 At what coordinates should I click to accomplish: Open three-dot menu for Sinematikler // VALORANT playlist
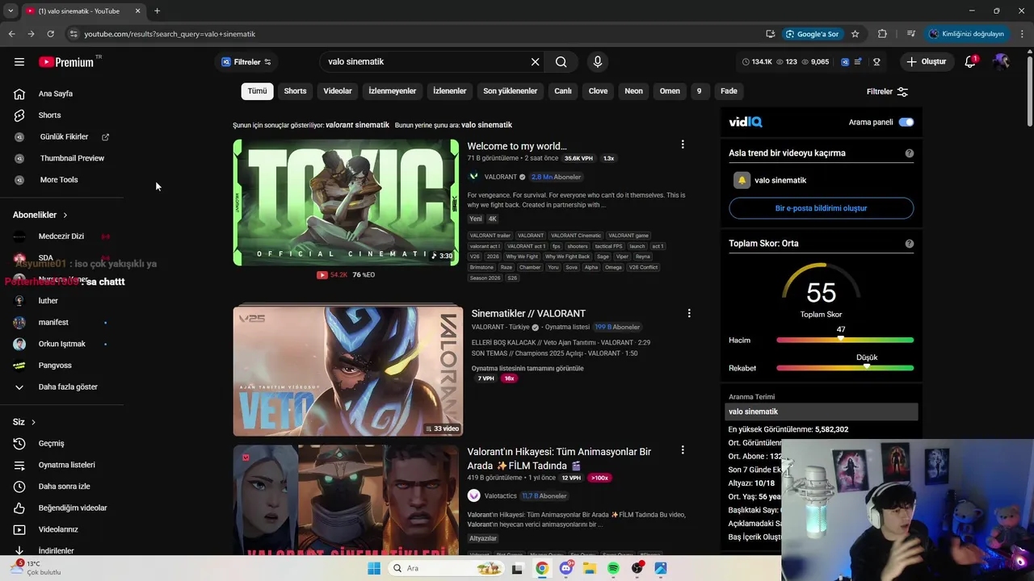(689, 313)
